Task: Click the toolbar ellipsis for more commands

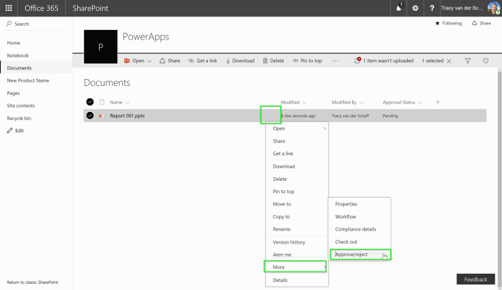Action: (x=335, y=61)
